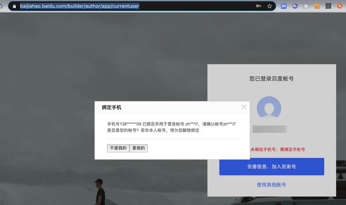Open the QR code extension icon
346x205 pixels.
pyautogui.click(x=329, y=6)
